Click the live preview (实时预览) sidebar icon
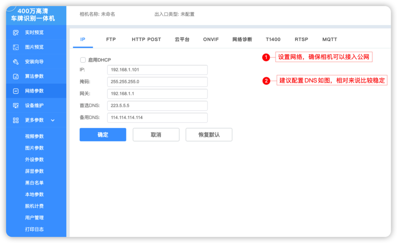The image size is (397, 243). pos(16,33)
